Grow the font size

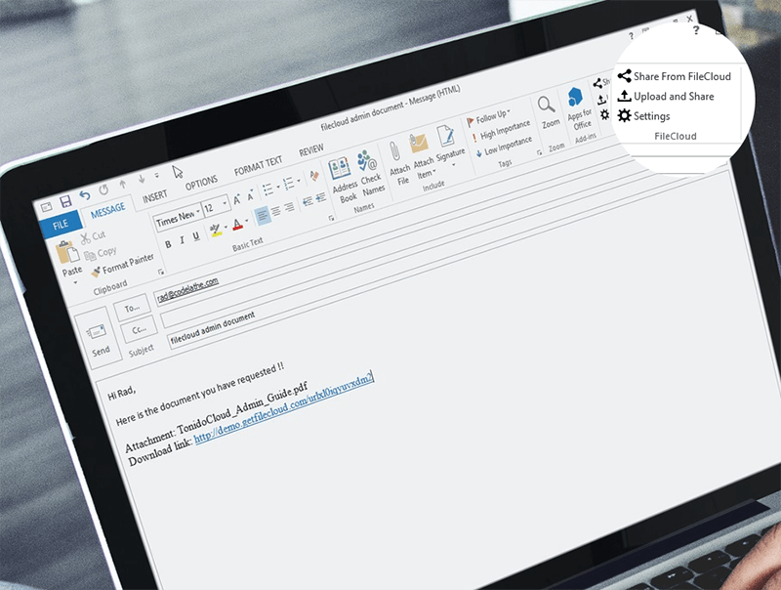point(237,199)
